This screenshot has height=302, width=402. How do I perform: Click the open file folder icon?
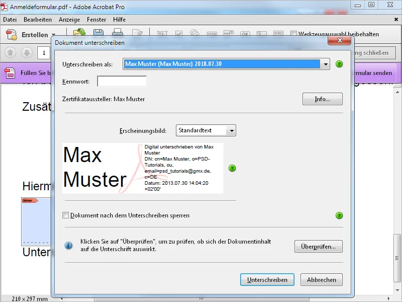[x=79, y=33]
